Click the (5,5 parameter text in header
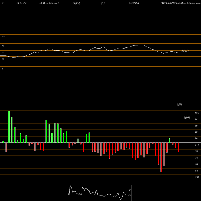The width and height of the screenshot is (201, 201). pos(103,3)
